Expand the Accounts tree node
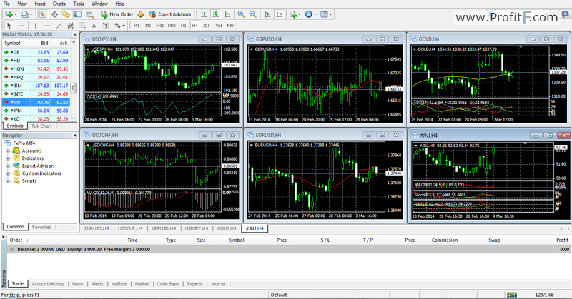This screenshot has width=572, height=299. [x=8, y=151]
